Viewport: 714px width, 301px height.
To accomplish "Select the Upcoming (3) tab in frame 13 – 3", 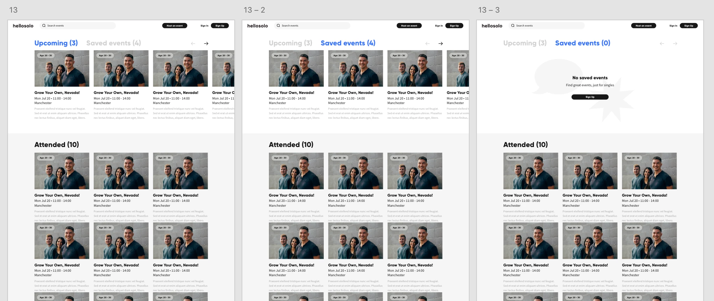I will pos(525,43).
